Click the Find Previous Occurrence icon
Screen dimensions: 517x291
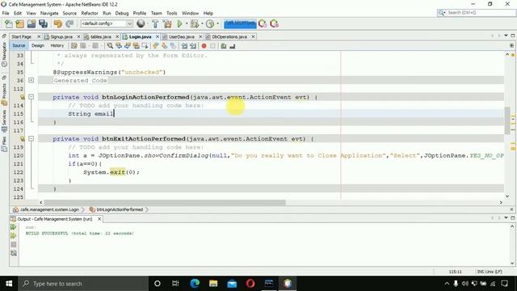pos(119,46)
